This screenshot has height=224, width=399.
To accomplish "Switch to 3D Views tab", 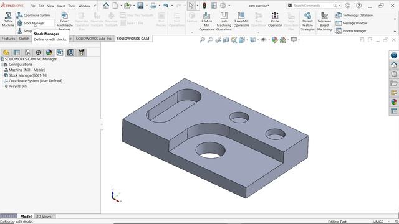I will [44, 217].
